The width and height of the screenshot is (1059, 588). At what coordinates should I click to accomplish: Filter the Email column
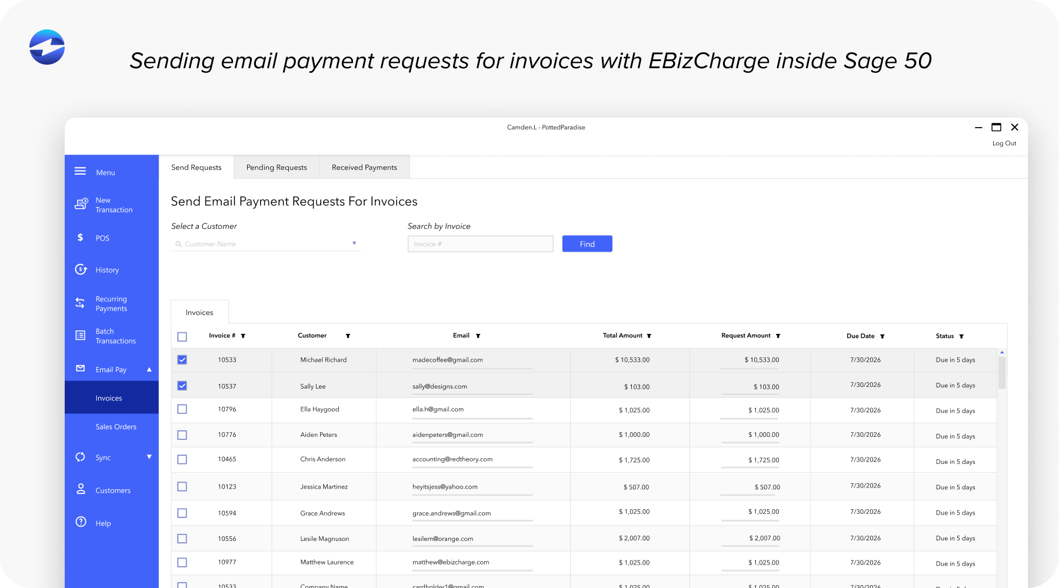click(478, 336)
